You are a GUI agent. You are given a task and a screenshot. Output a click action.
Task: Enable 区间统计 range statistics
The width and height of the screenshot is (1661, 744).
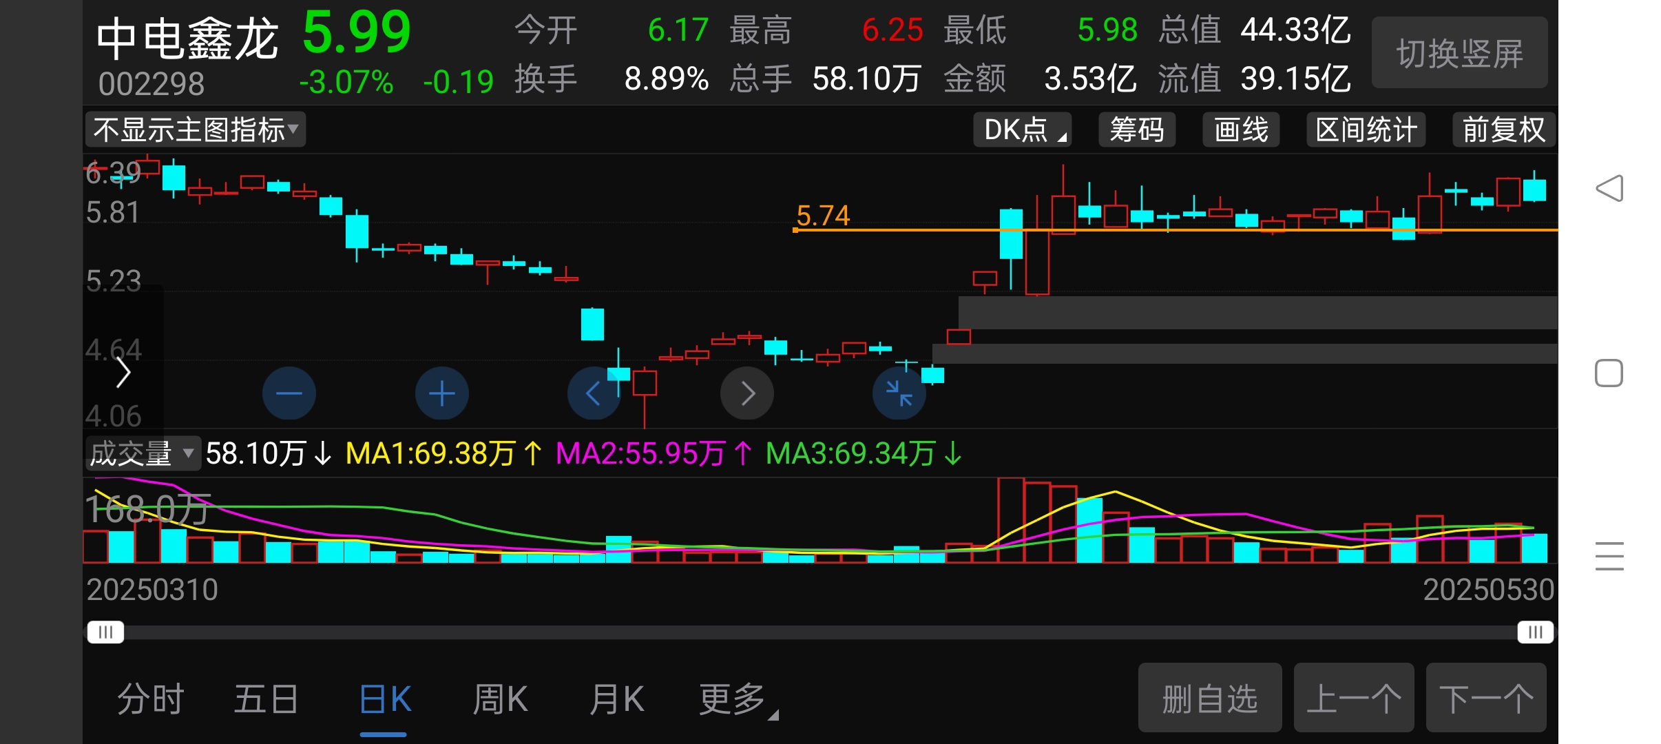click(1366, 130)
